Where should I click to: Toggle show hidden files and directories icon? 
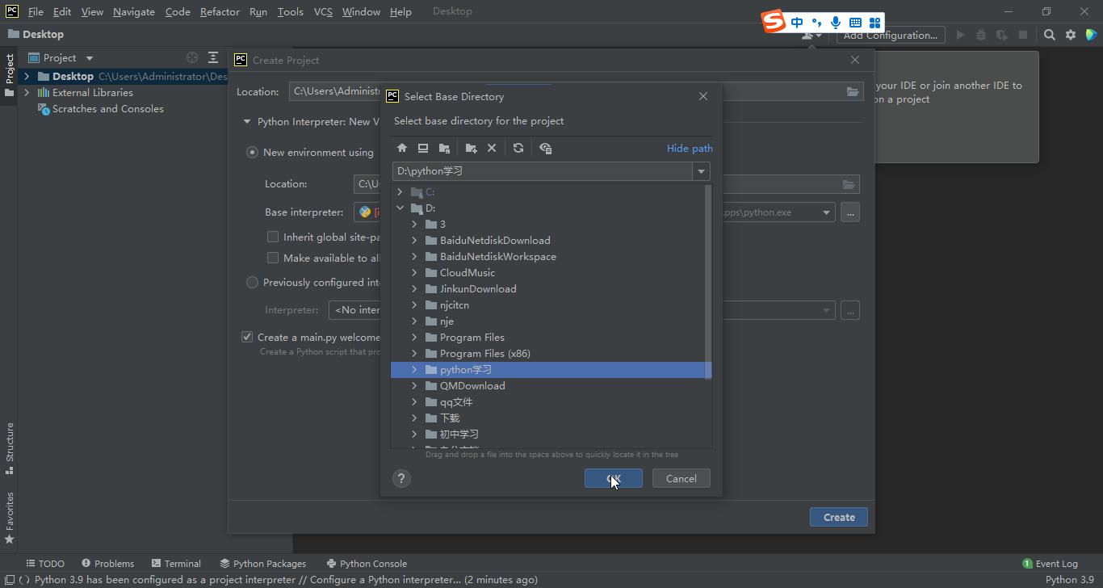(x=545, y=148)
